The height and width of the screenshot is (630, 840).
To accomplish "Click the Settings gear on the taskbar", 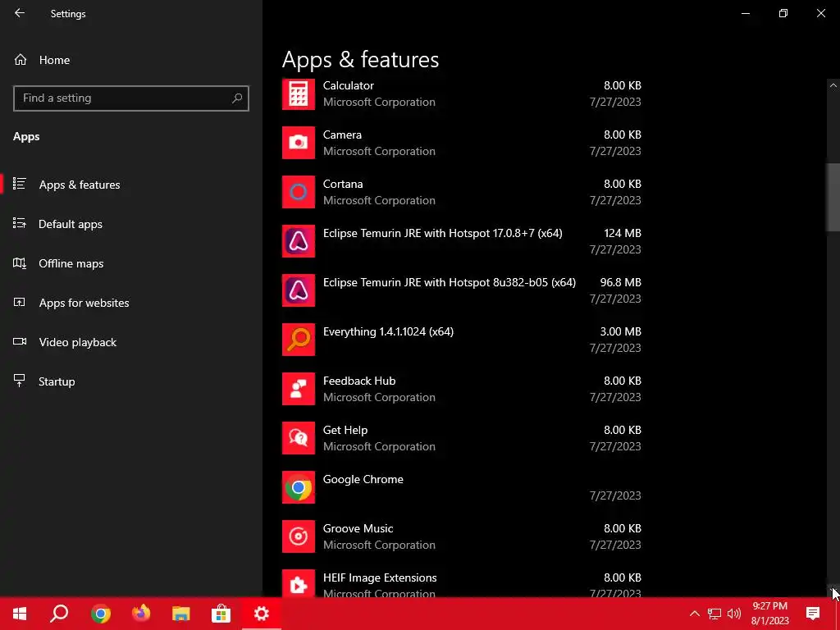I will 262,614.
